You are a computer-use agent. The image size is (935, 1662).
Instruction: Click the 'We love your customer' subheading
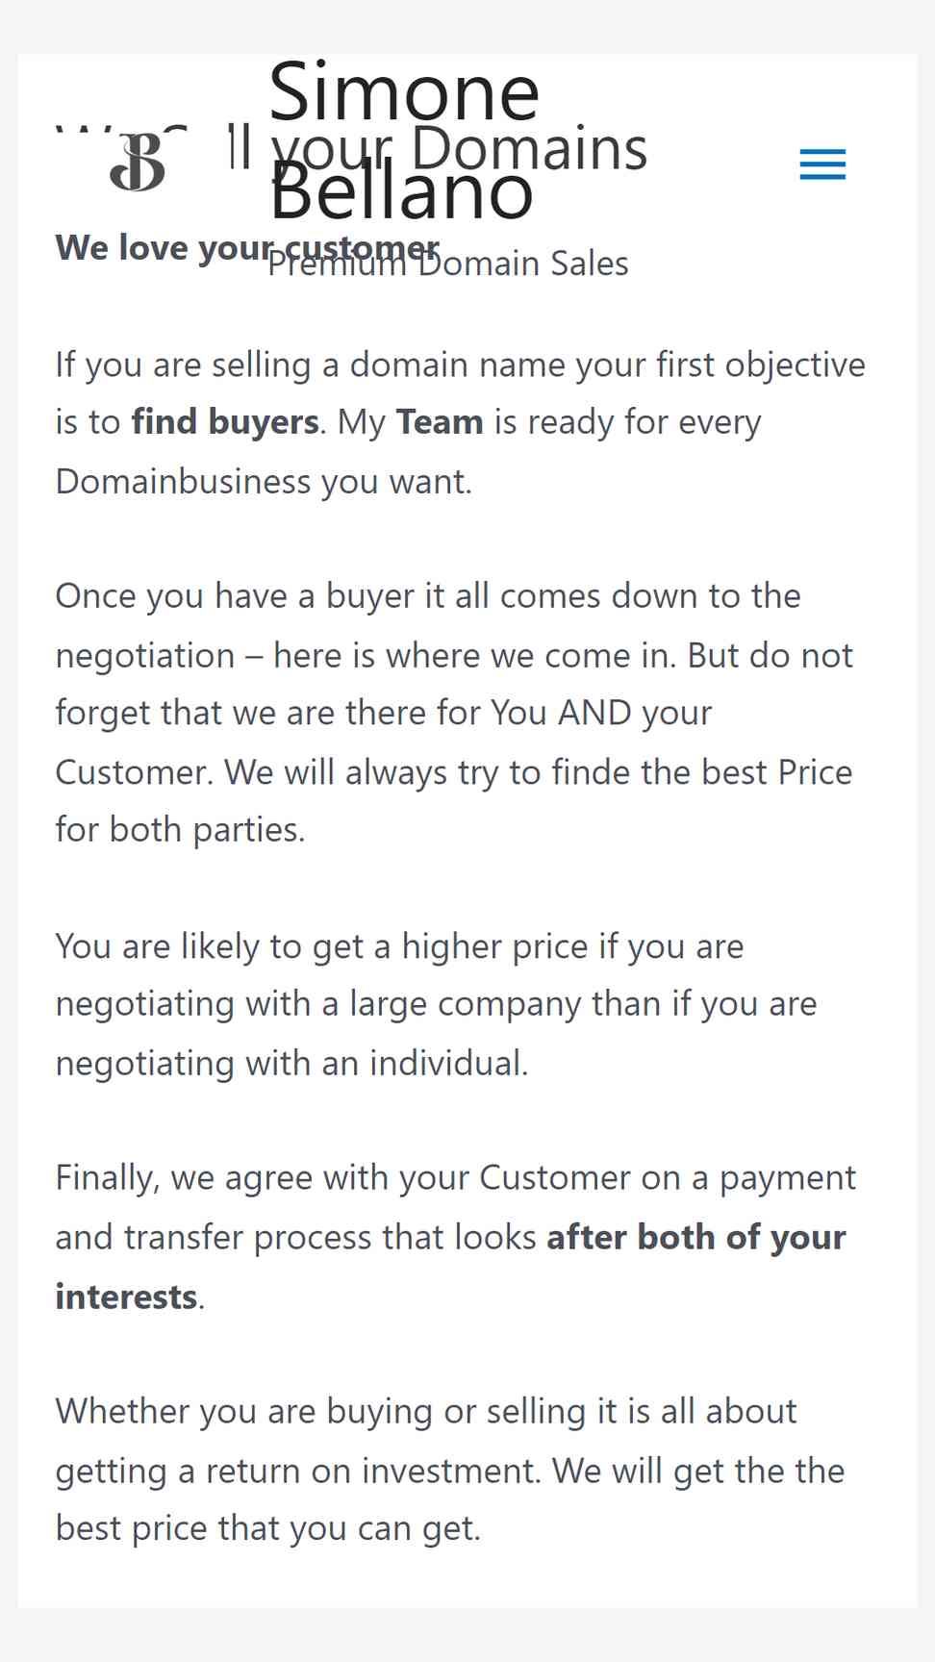click(247, 248)
